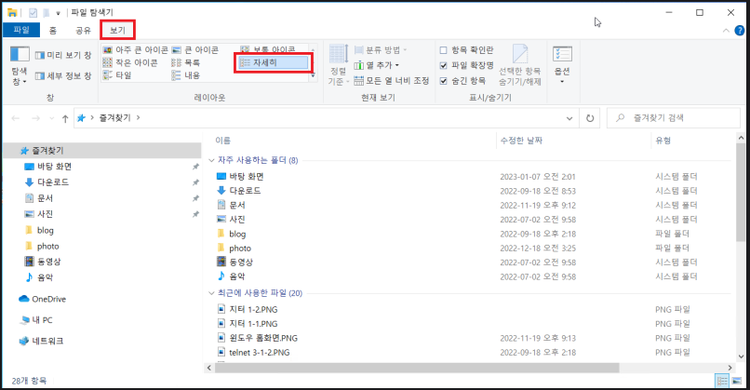750x390 pixels.
Task: Open the 홈 ribbon tab
Action: pos(53,30)
